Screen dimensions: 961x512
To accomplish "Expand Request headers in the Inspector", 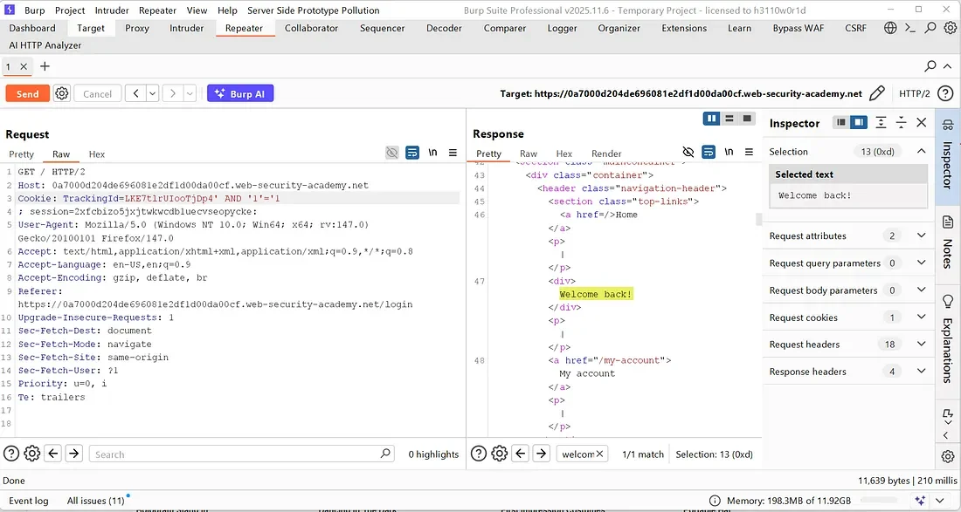I will (x=921, y=344).
